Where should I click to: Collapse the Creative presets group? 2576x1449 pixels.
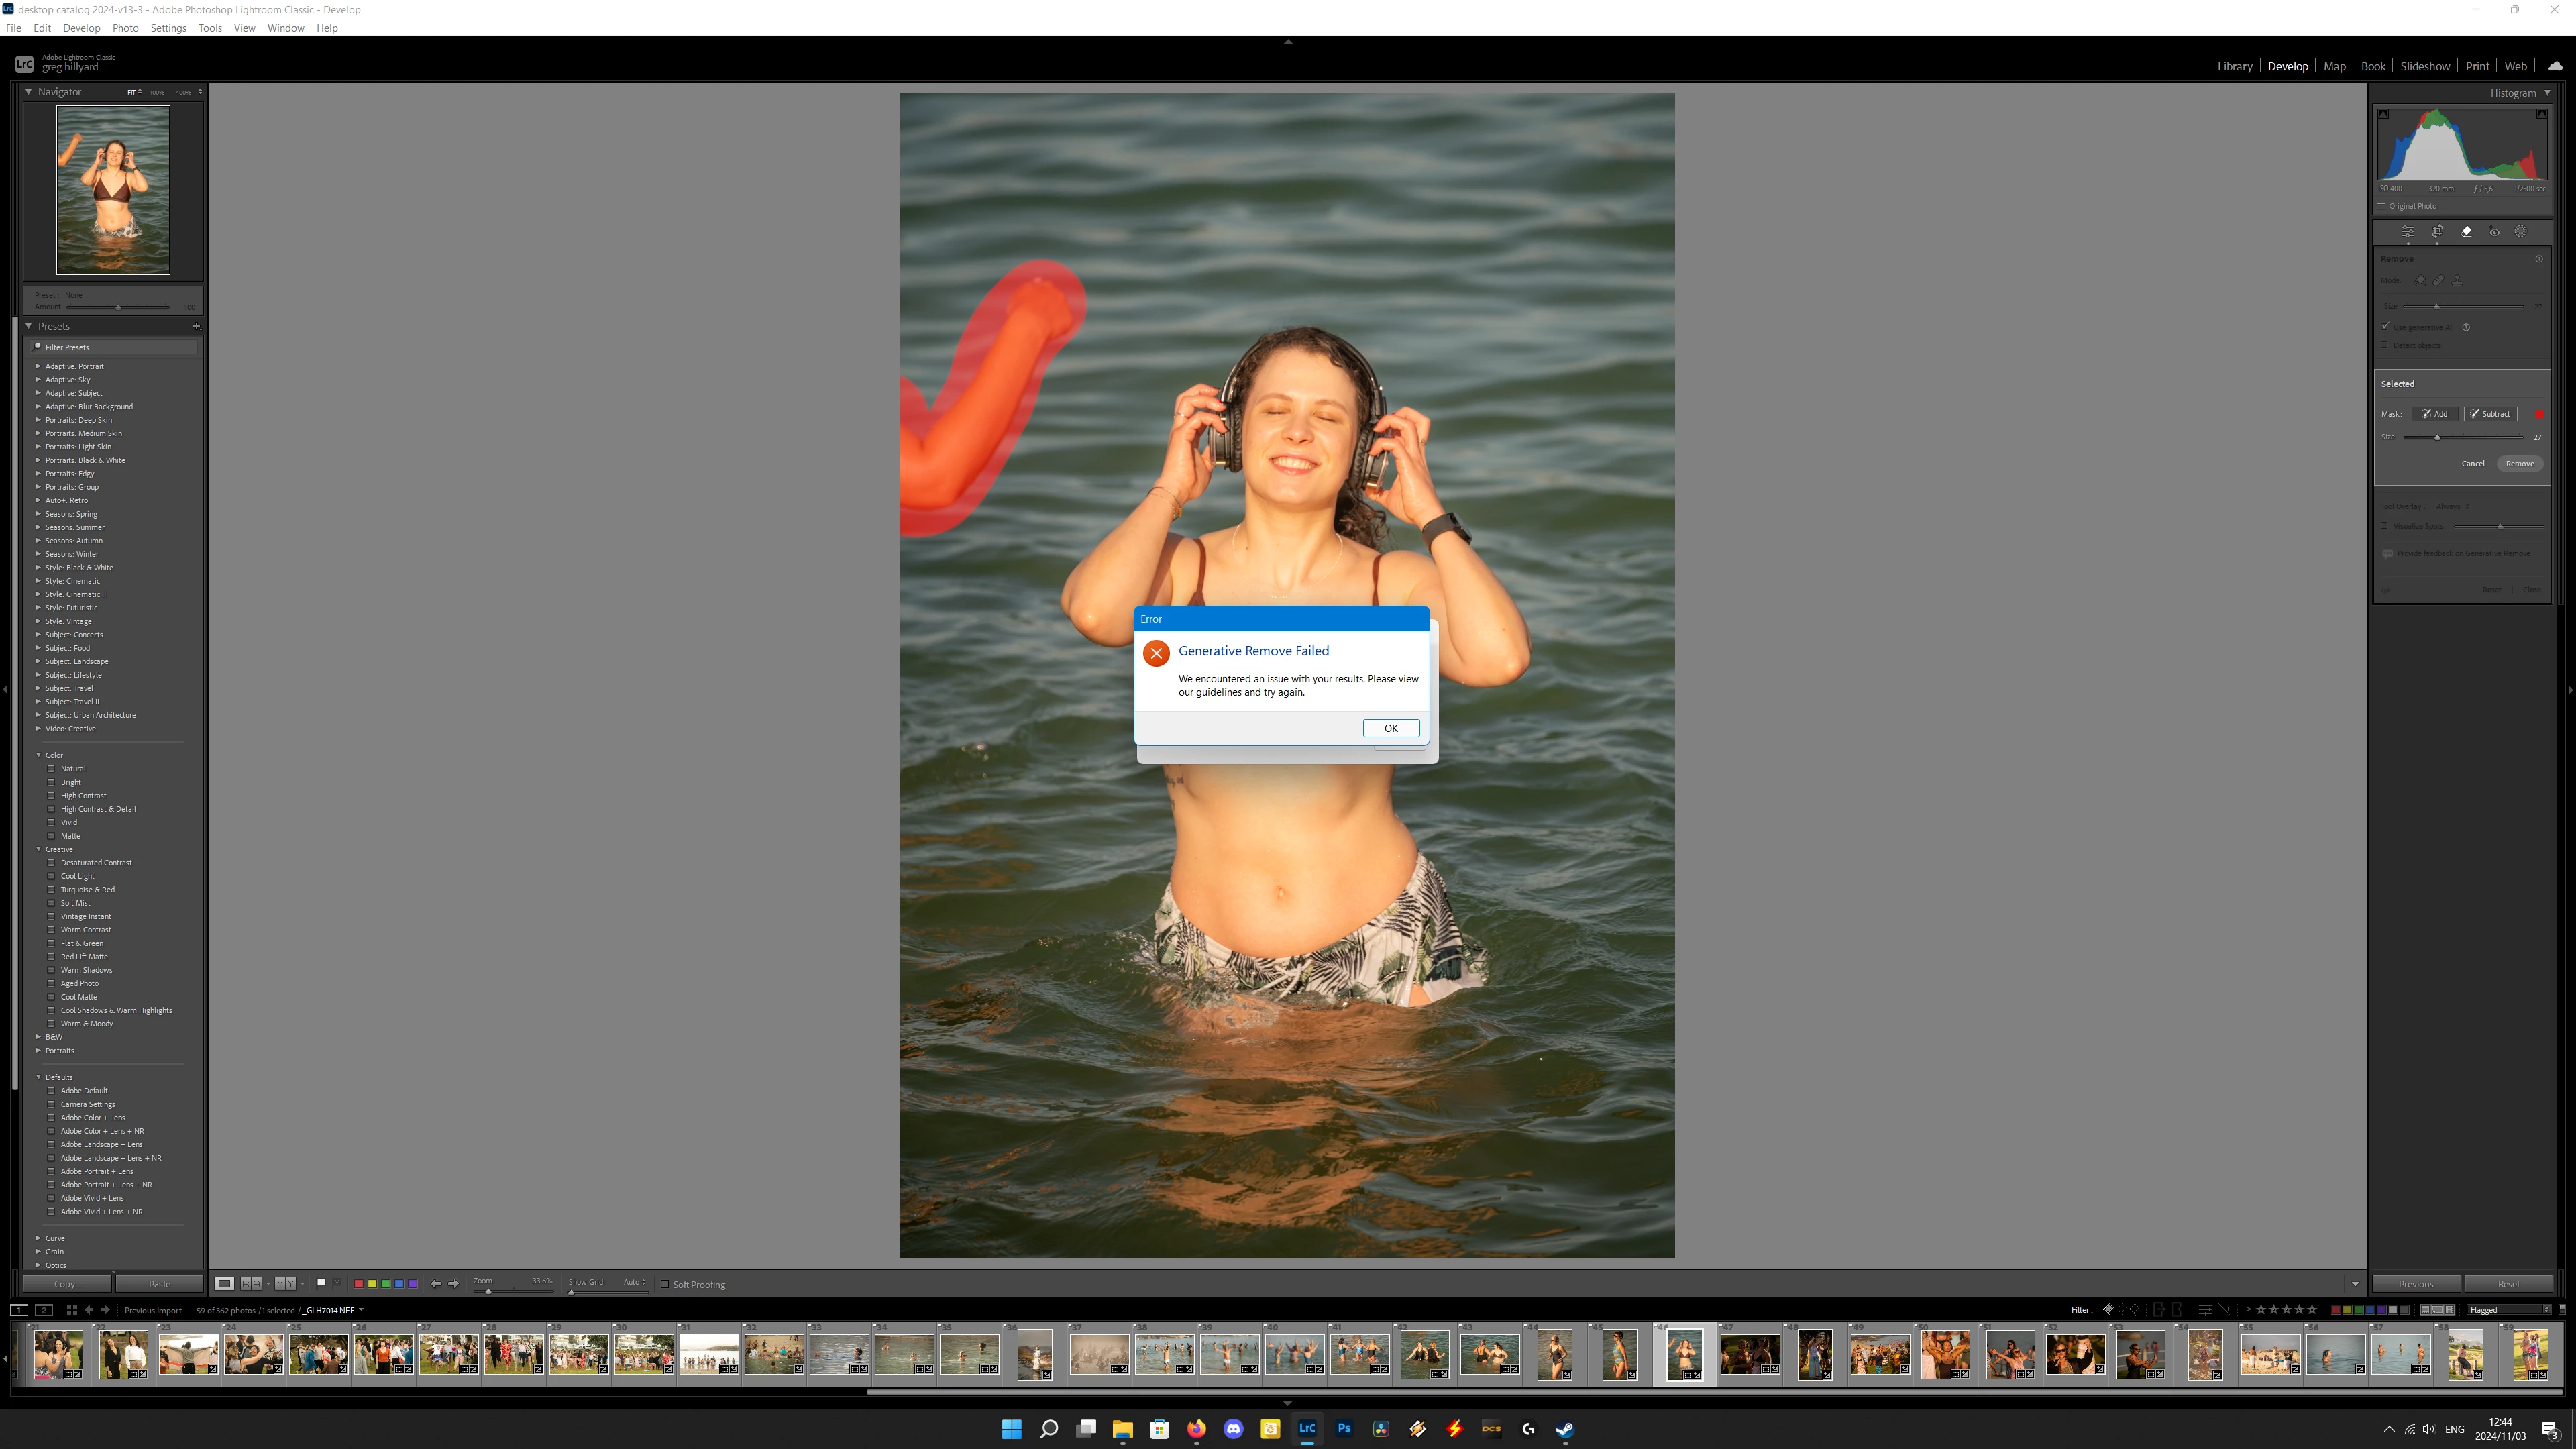(x=38, y=849)
